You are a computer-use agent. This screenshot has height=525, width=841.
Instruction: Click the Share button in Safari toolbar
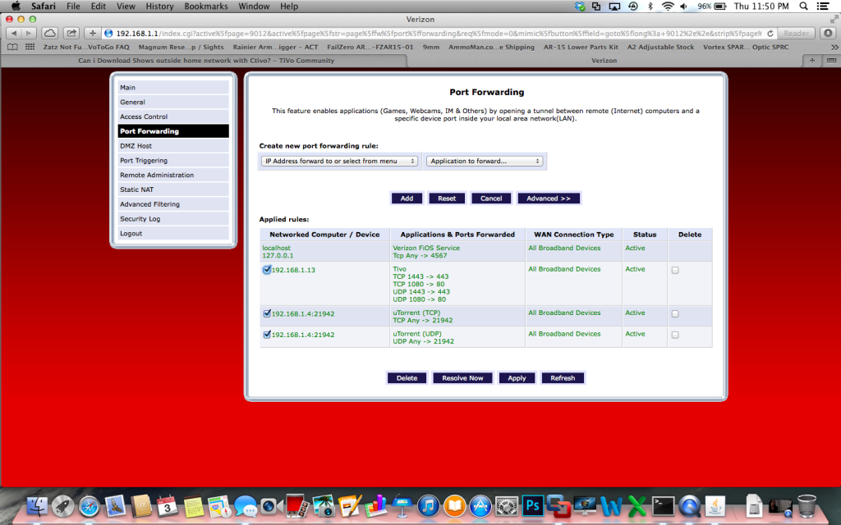(x=71, y=33)
